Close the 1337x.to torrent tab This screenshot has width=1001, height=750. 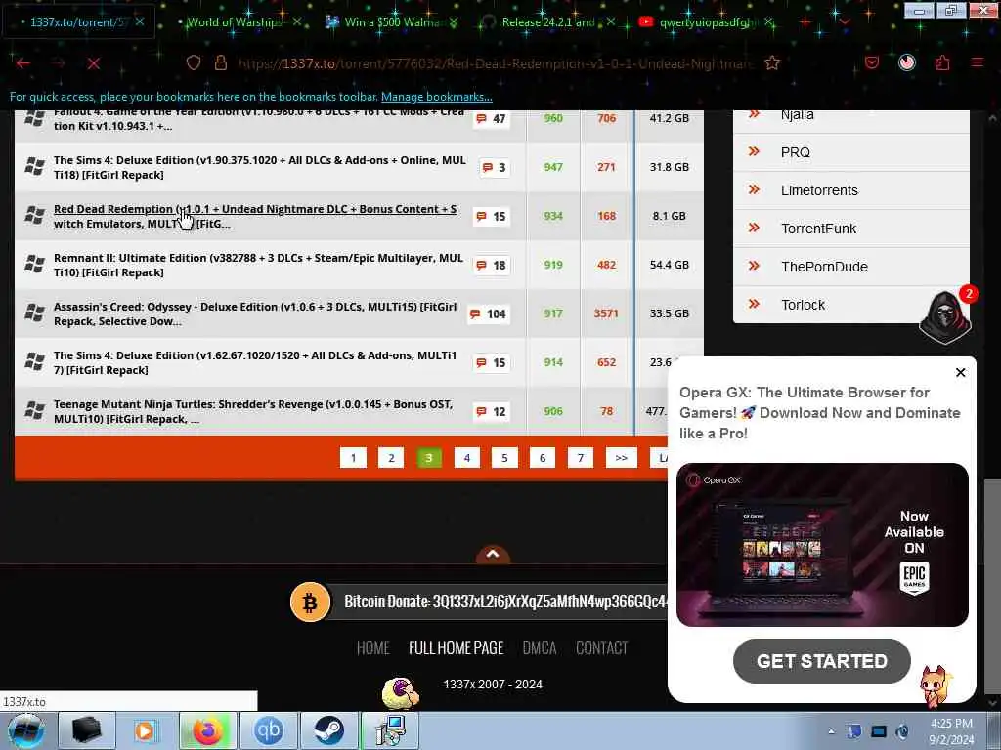[140, 21]
